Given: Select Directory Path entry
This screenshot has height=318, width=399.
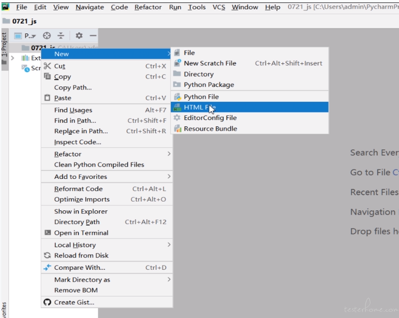Looking at the screenshot, I should (x=106, y=222).
